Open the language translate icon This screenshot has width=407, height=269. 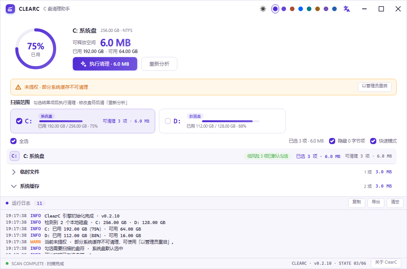pyautogui.click(x=346, y=9)
